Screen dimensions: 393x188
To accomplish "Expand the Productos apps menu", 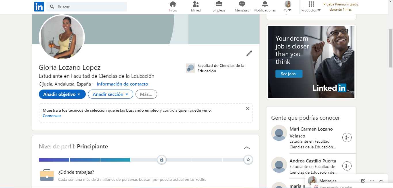I will (x=311, y=7).
